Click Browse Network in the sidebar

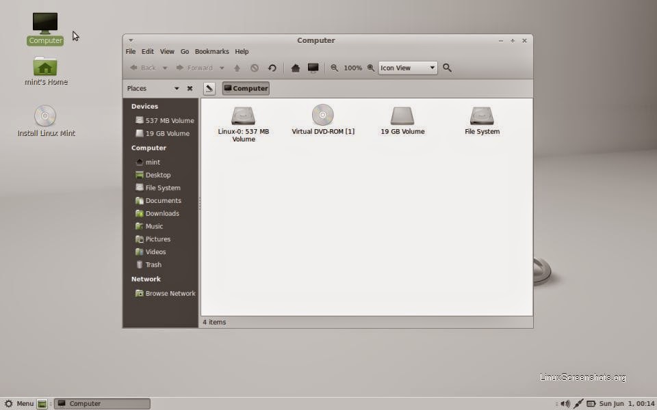[169, 292]
